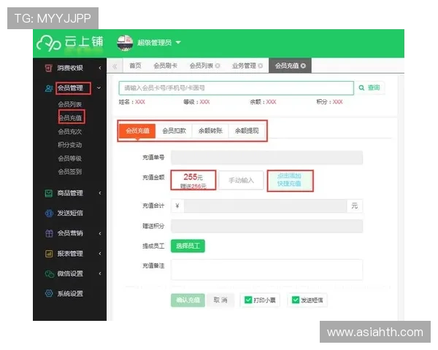Click the 充值备注 text area

(x=266, y=270)
